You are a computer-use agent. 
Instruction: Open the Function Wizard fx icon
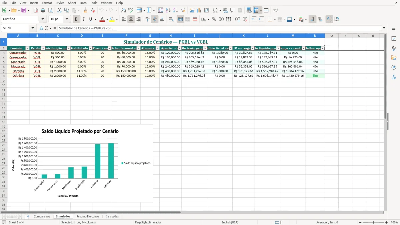pyautogui.click(x=41, y=28)
